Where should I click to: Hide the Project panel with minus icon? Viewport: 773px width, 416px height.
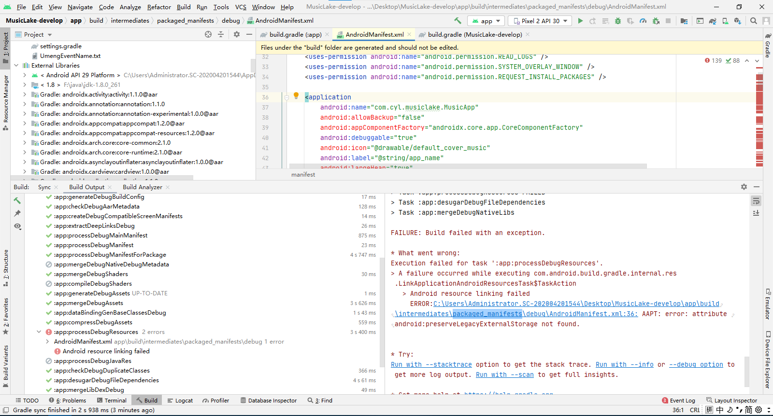[x=249, y=34]
